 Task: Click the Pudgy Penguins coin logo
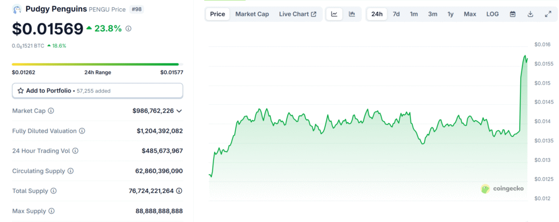(x=17, y=9)
